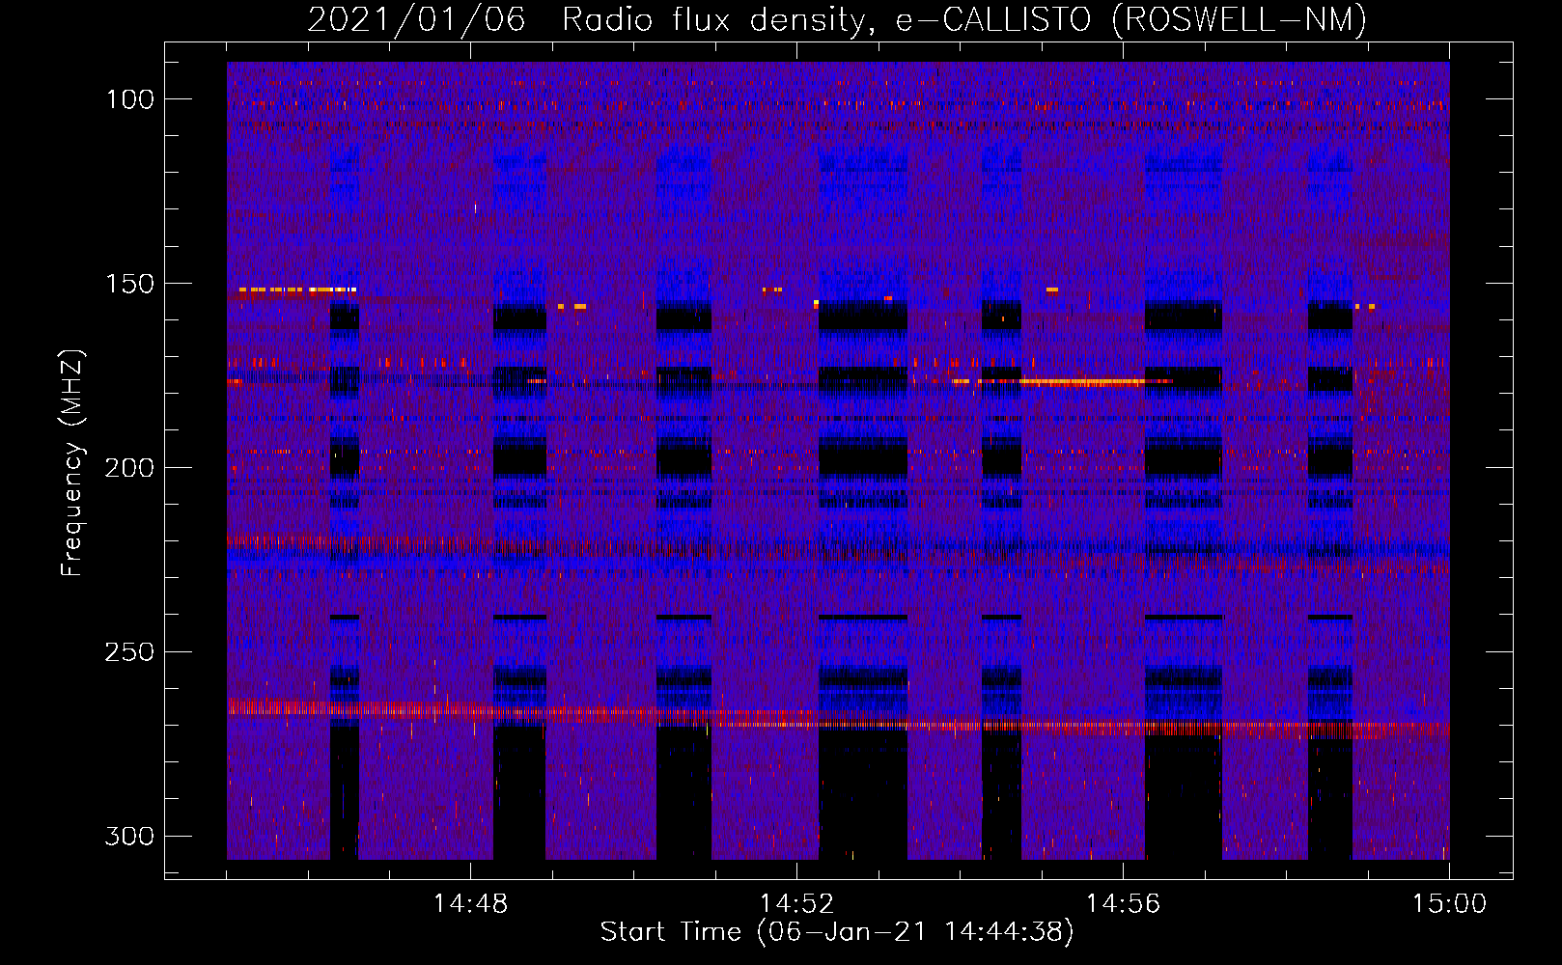The height and width of the screenshot is (965, 1562).
Task: Click the 14:52 time tick label
Action: (796, 904)
